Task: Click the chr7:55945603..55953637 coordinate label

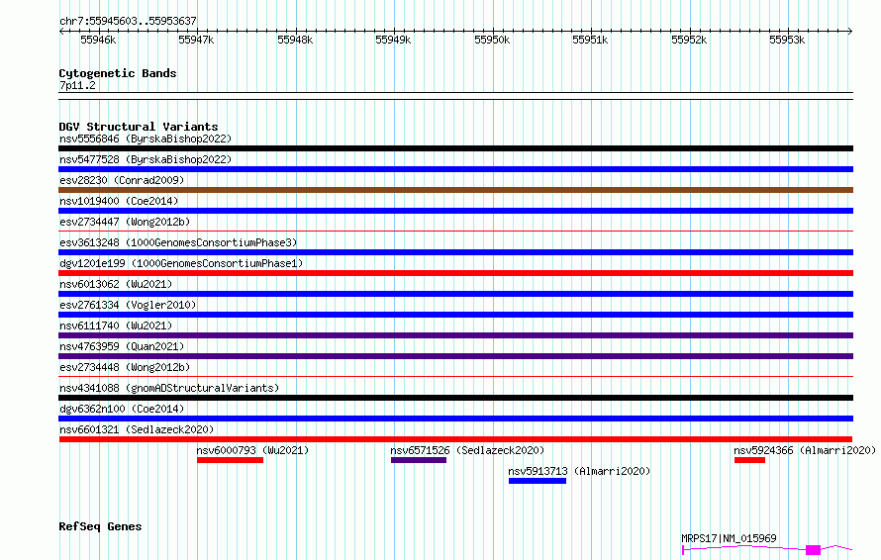Action: 128,21
